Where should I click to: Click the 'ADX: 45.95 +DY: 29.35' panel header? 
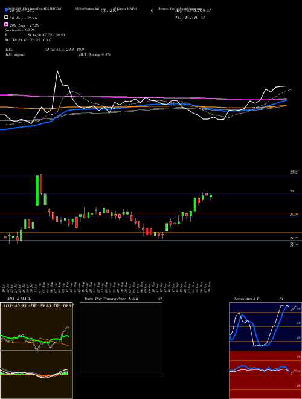38,305
